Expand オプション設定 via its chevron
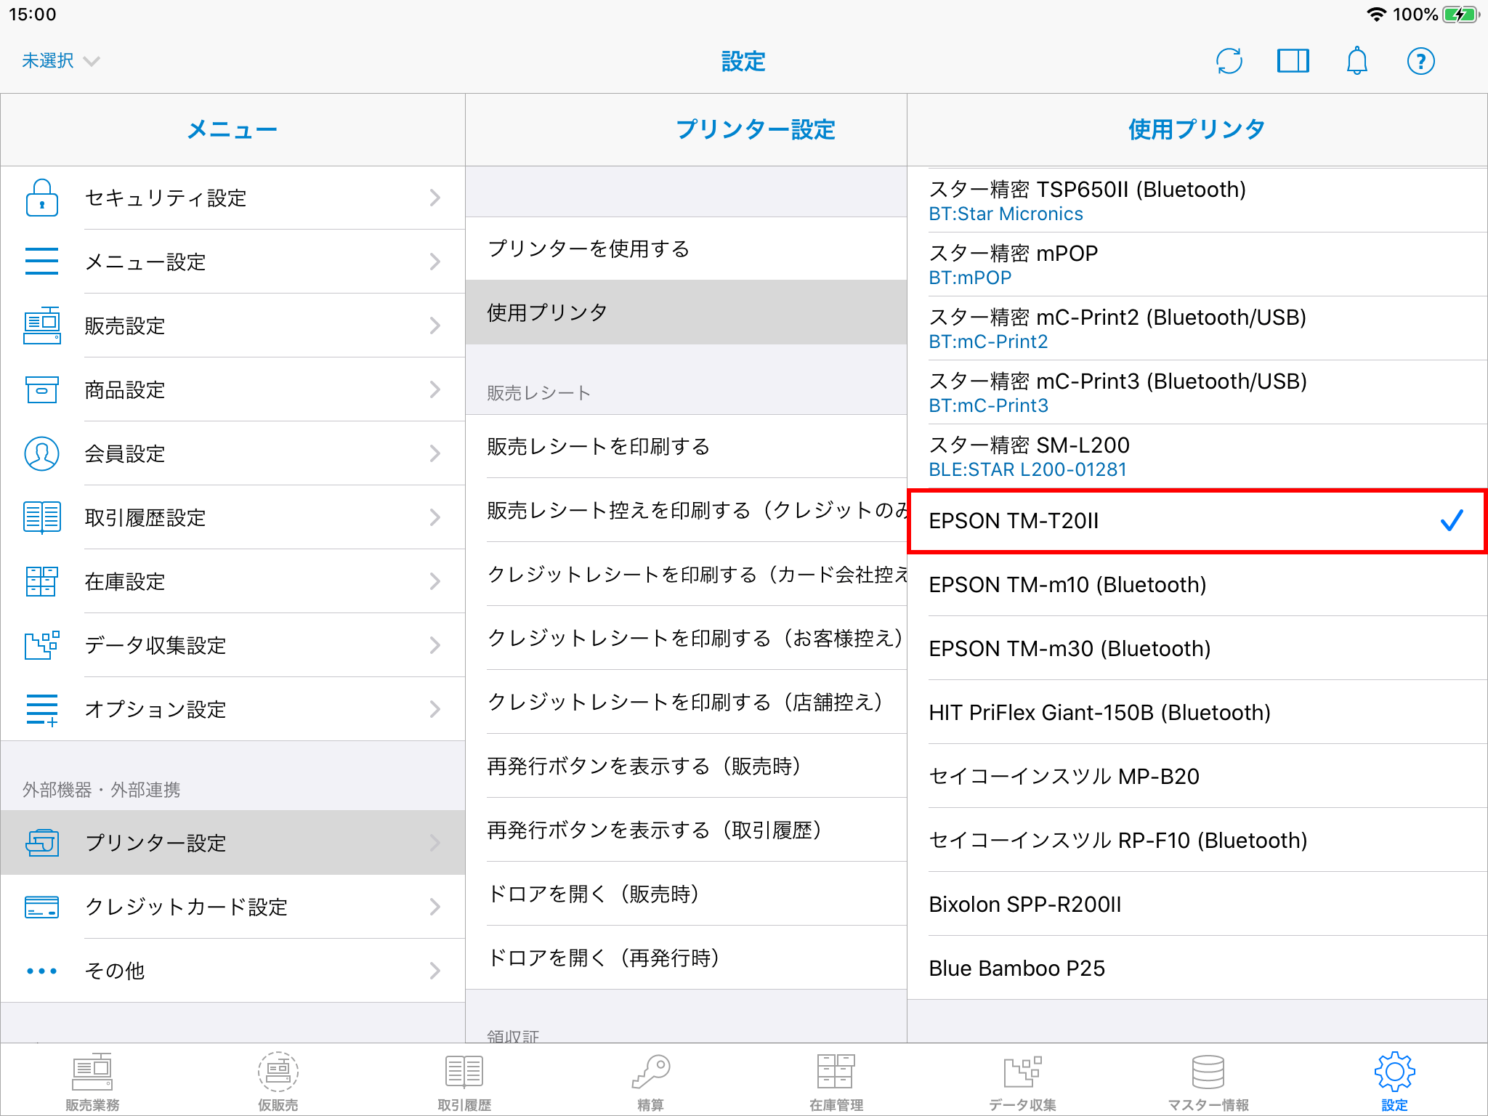 [x=435, y=709]
